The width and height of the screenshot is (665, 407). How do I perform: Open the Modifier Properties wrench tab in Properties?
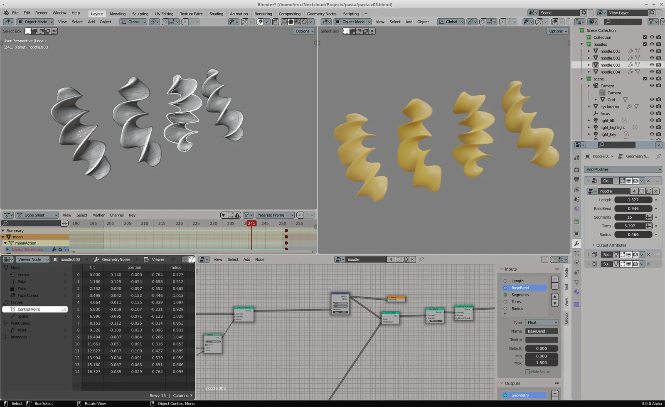pos(577,244)
